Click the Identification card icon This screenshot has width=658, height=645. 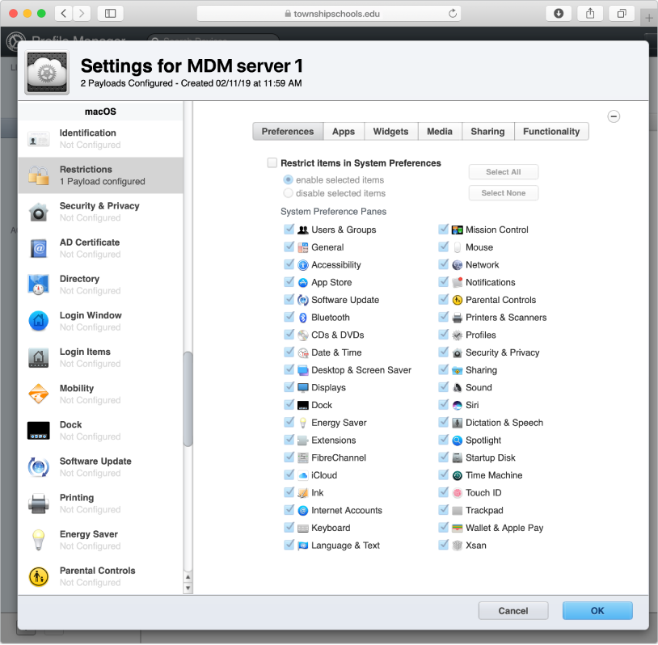(x=38, y=139)
